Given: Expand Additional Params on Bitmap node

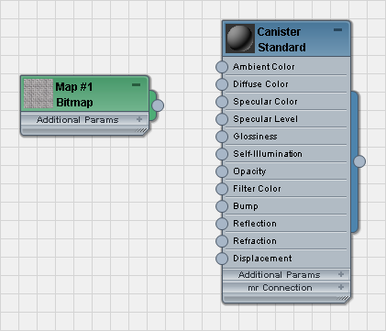Looking at the screenshot, I should (x=139, y=119).
